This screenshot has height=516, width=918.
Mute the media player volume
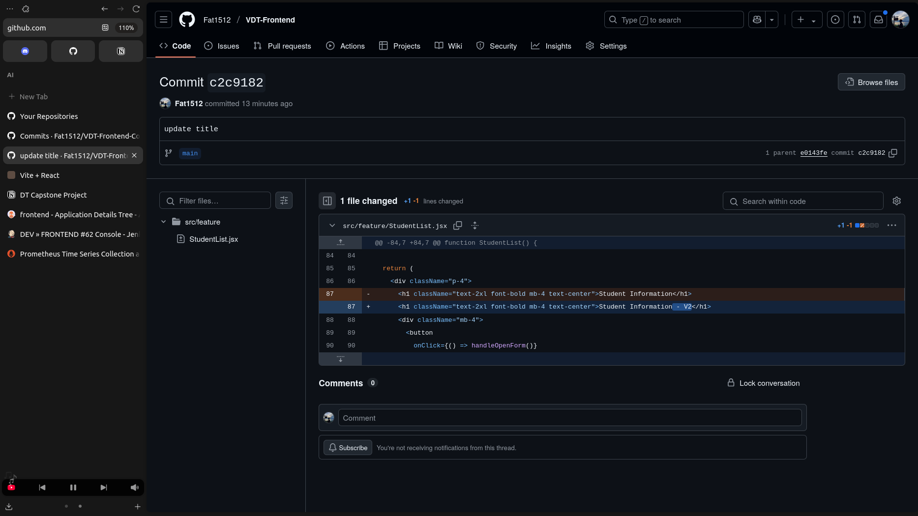[x=134, y=487]
